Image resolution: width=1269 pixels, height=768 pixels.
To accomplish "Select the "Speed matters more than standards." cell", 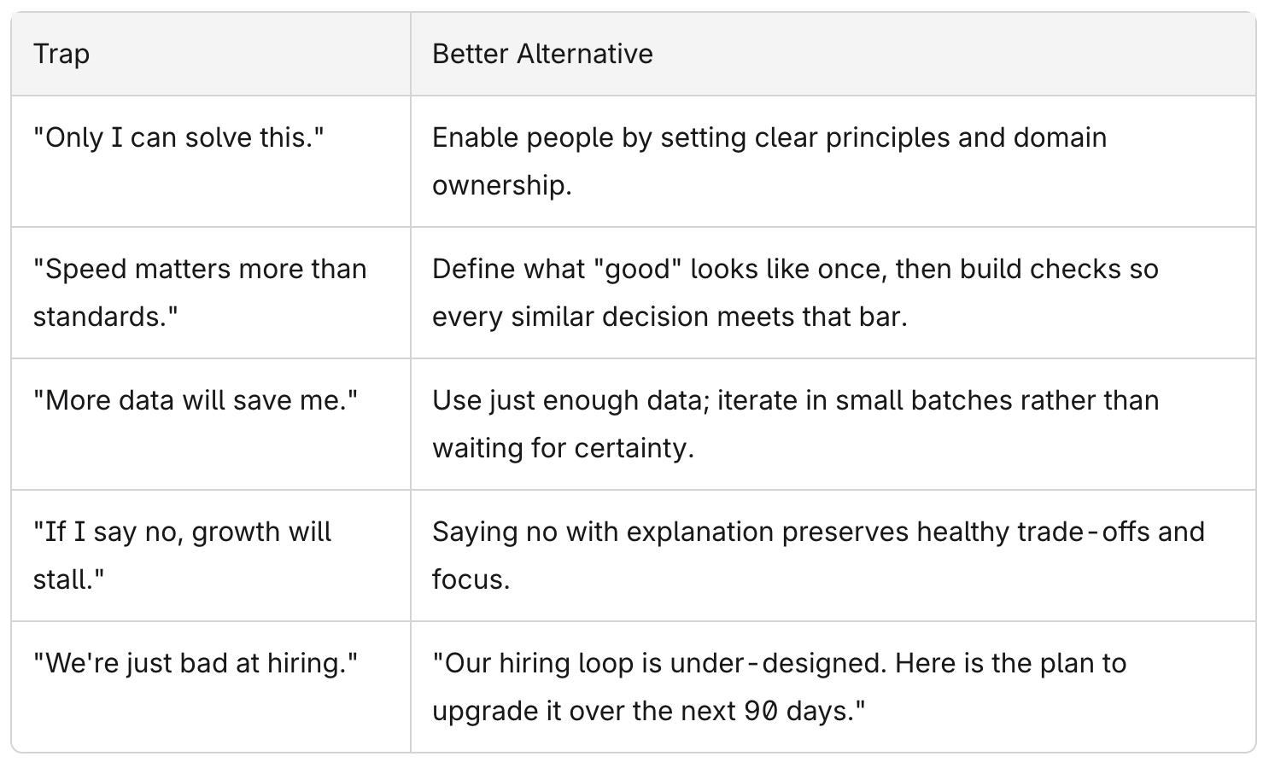I will tap(211, 293).
